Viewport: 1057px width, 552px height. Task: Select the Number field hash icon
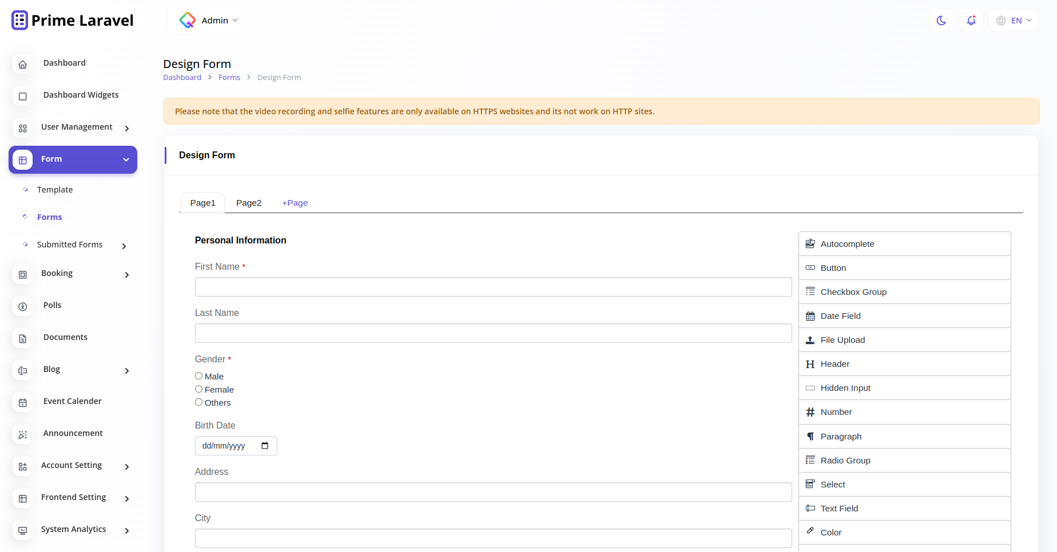[x=810, y=411]
